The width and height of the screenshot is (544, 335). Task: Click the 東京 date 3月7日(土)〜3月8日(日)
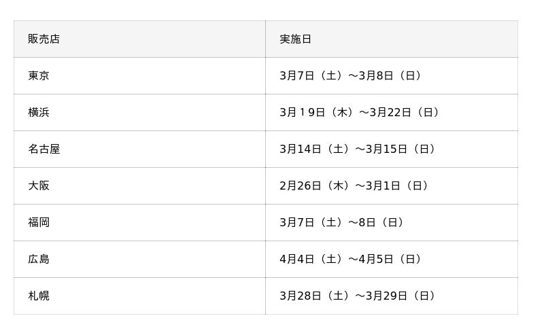click(x=352, y=76)
